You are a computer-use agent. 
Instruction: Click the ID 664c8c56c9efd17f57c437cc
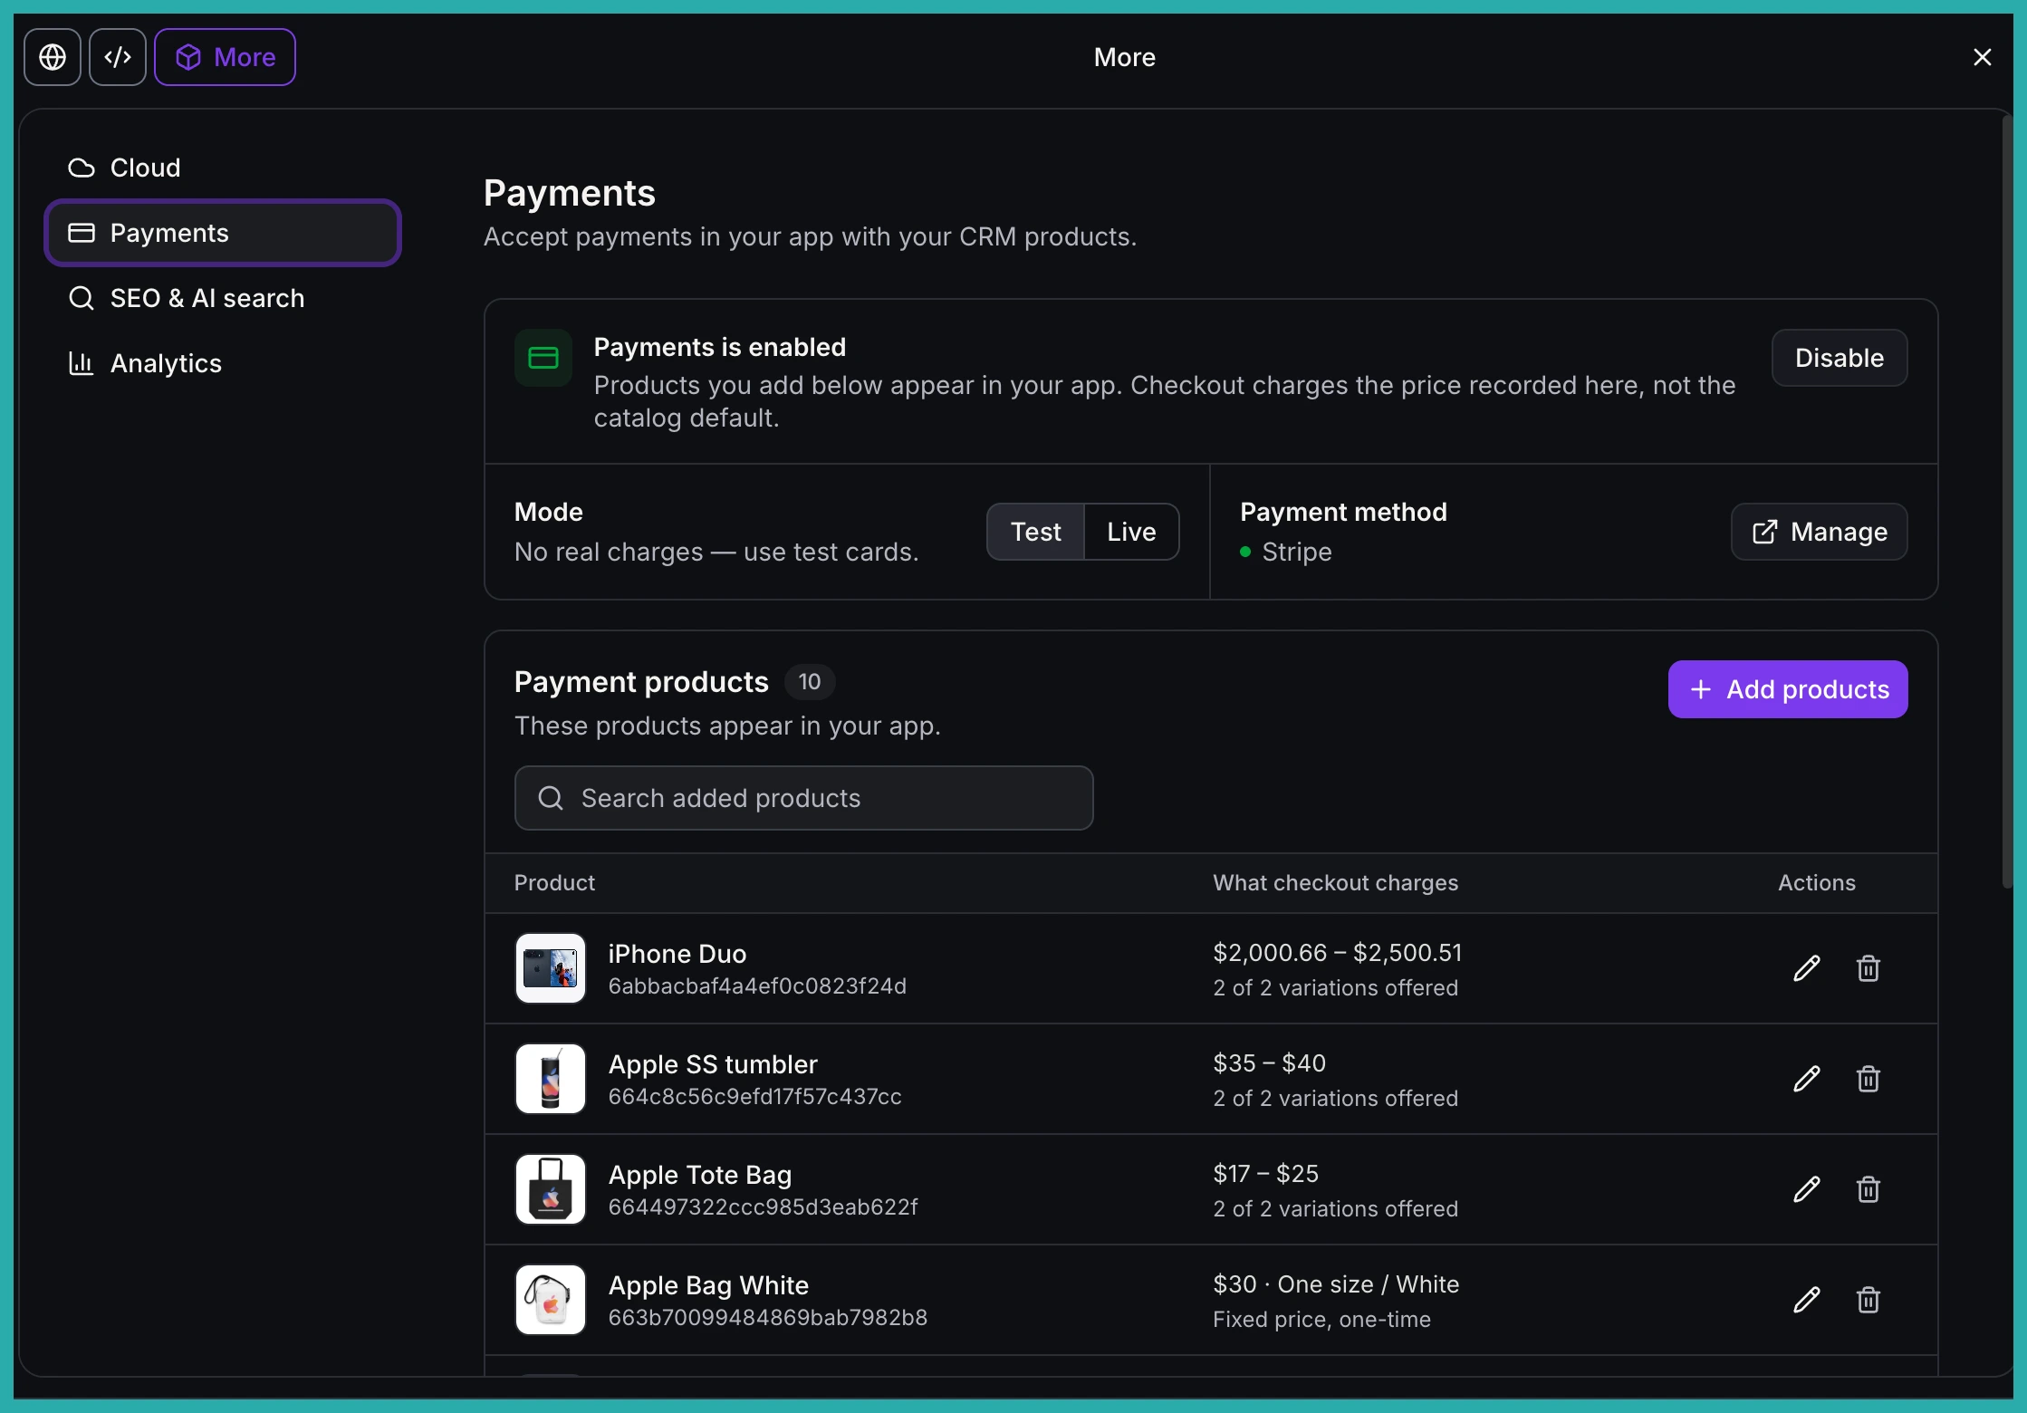[755, 1097]
